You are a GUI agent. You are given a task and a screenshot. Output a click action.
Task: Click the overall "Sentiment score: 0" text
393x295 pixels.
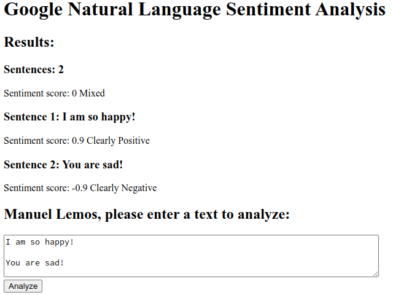pos(40,93)
